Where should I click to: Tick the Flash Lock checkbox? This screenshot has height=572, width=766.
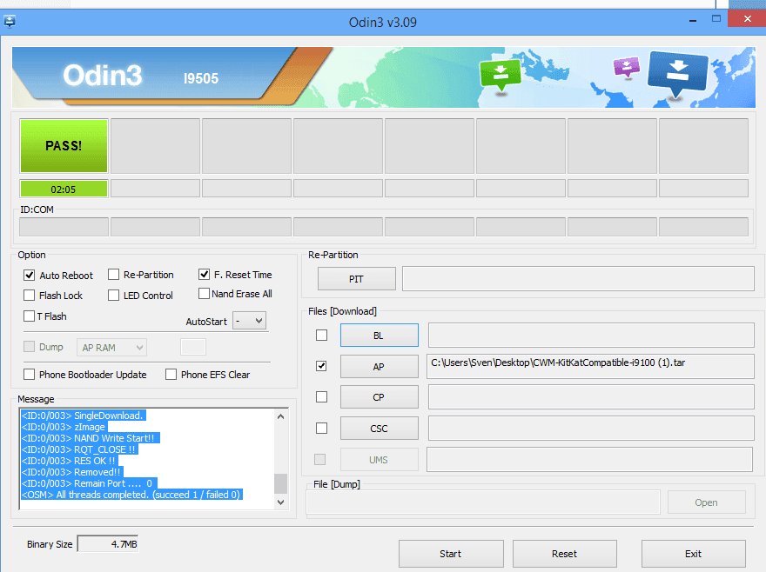click(x=30, y=296)
